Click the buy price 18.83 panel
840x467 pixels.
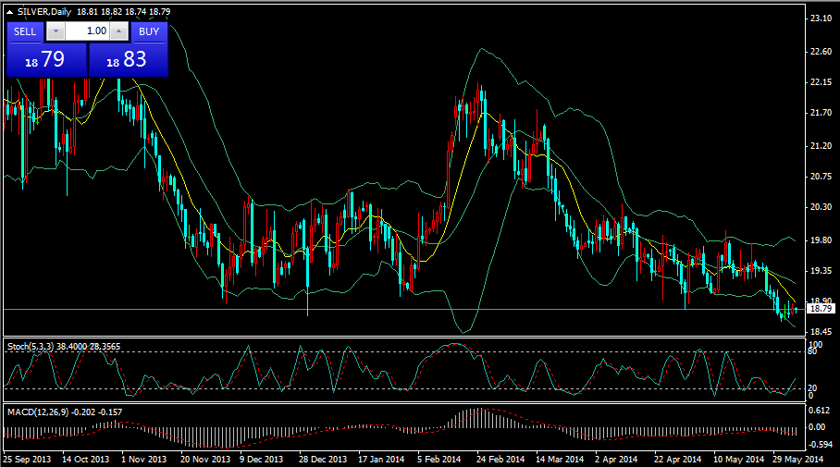click(128, 59)
